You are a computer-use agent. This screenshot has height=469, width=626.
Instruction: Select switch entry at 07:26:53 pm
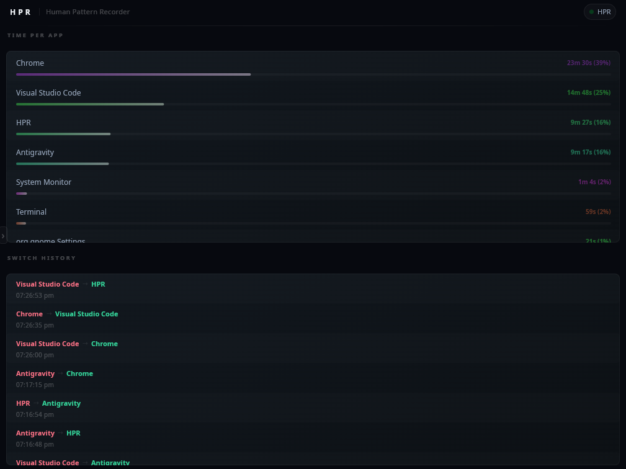[313, 289]
